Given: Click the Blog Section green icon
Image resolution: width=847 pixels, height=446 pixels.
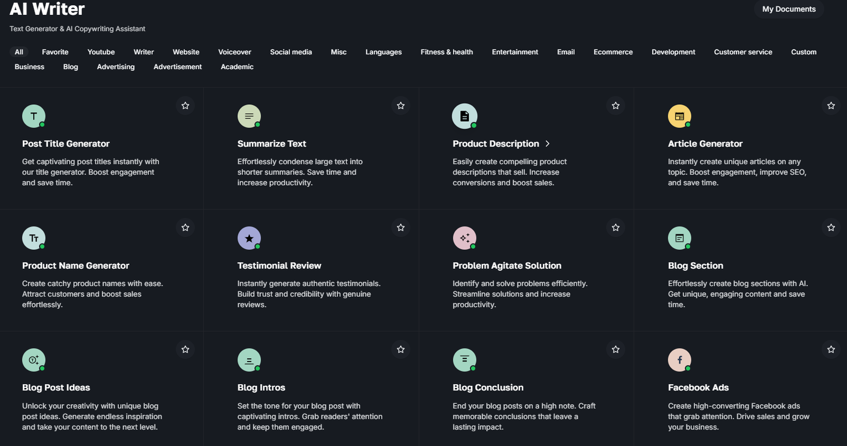Looking at the screenshot, I should tap(679, 238).
